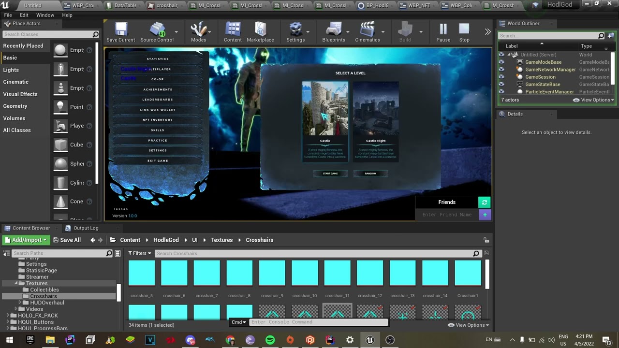Open File Explorer from the taskbar
619x348 pixels.
click(x=50, y=340)
